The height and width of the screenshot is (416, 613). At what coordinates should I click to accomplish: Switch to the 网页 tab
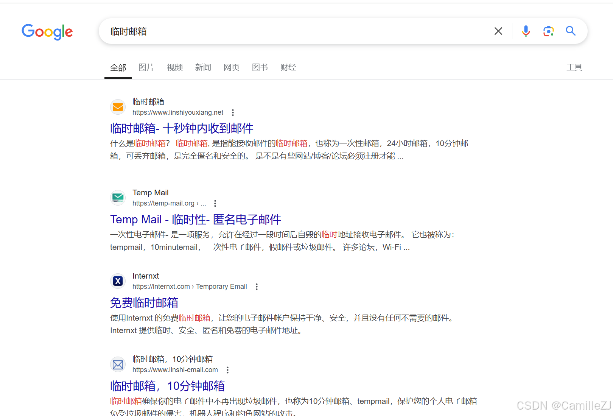(x=232, y=67)
